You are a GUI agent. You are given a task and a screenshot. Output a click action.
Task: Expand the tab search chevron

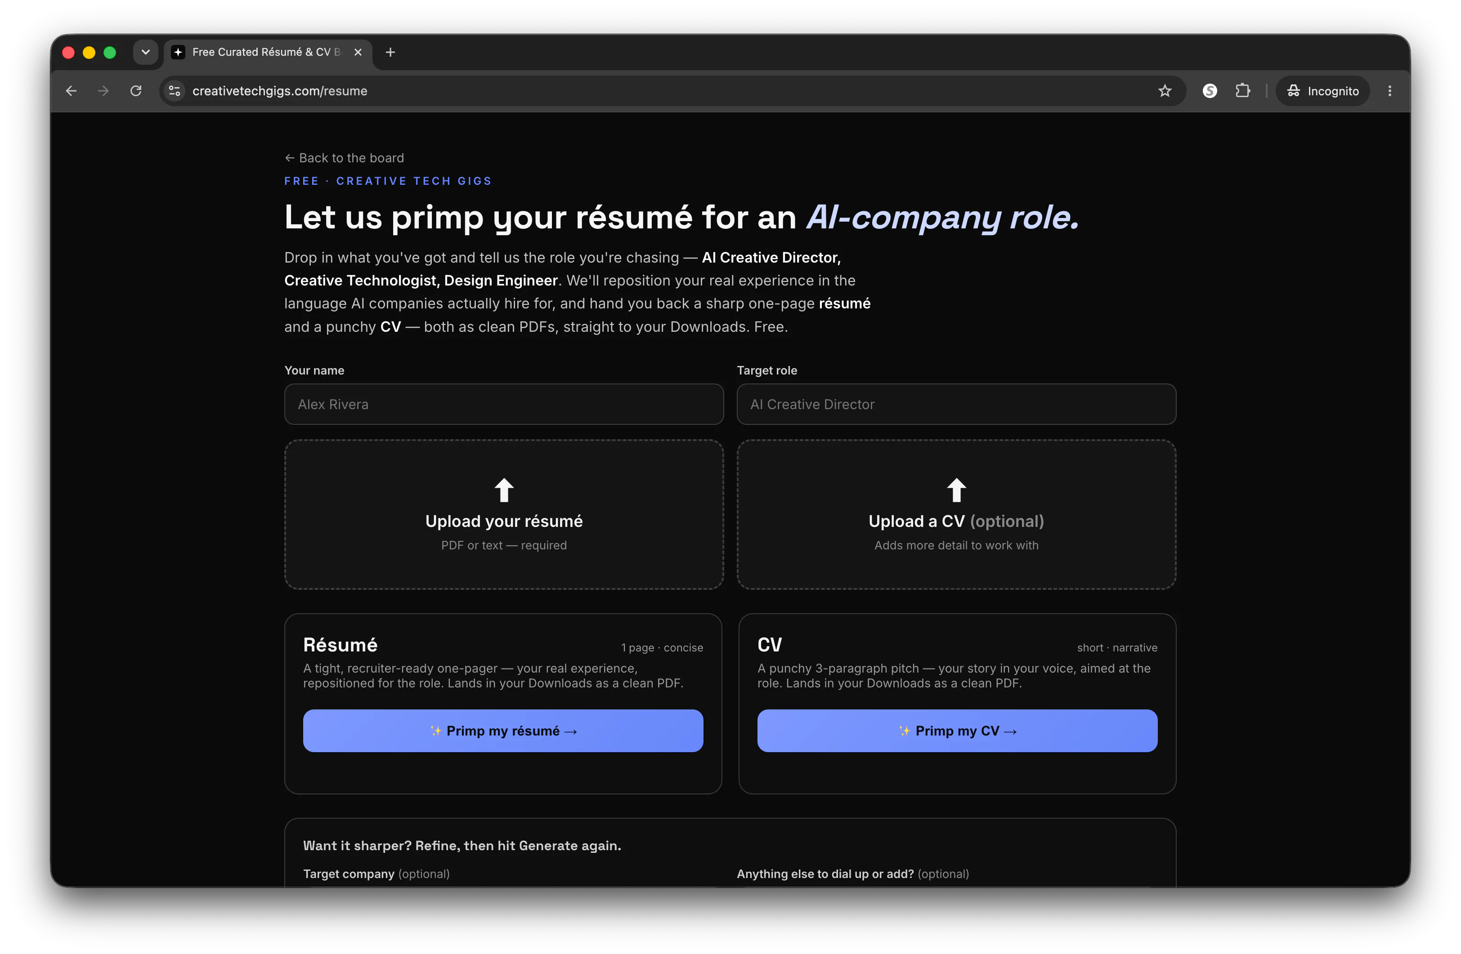145,52
